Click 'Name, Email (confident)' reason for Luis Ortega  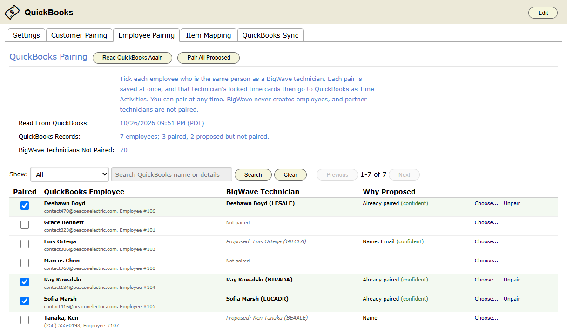[393, 241]
